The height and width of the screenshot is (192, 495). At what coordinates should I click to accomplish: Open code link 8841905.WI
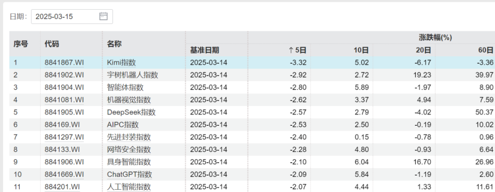point(64,112)
